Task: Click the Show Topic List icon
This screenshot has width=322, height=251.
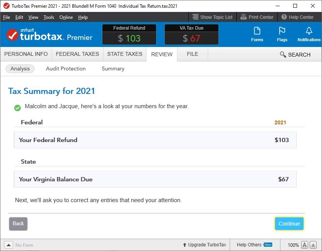Action: click(x=195, y=17)
